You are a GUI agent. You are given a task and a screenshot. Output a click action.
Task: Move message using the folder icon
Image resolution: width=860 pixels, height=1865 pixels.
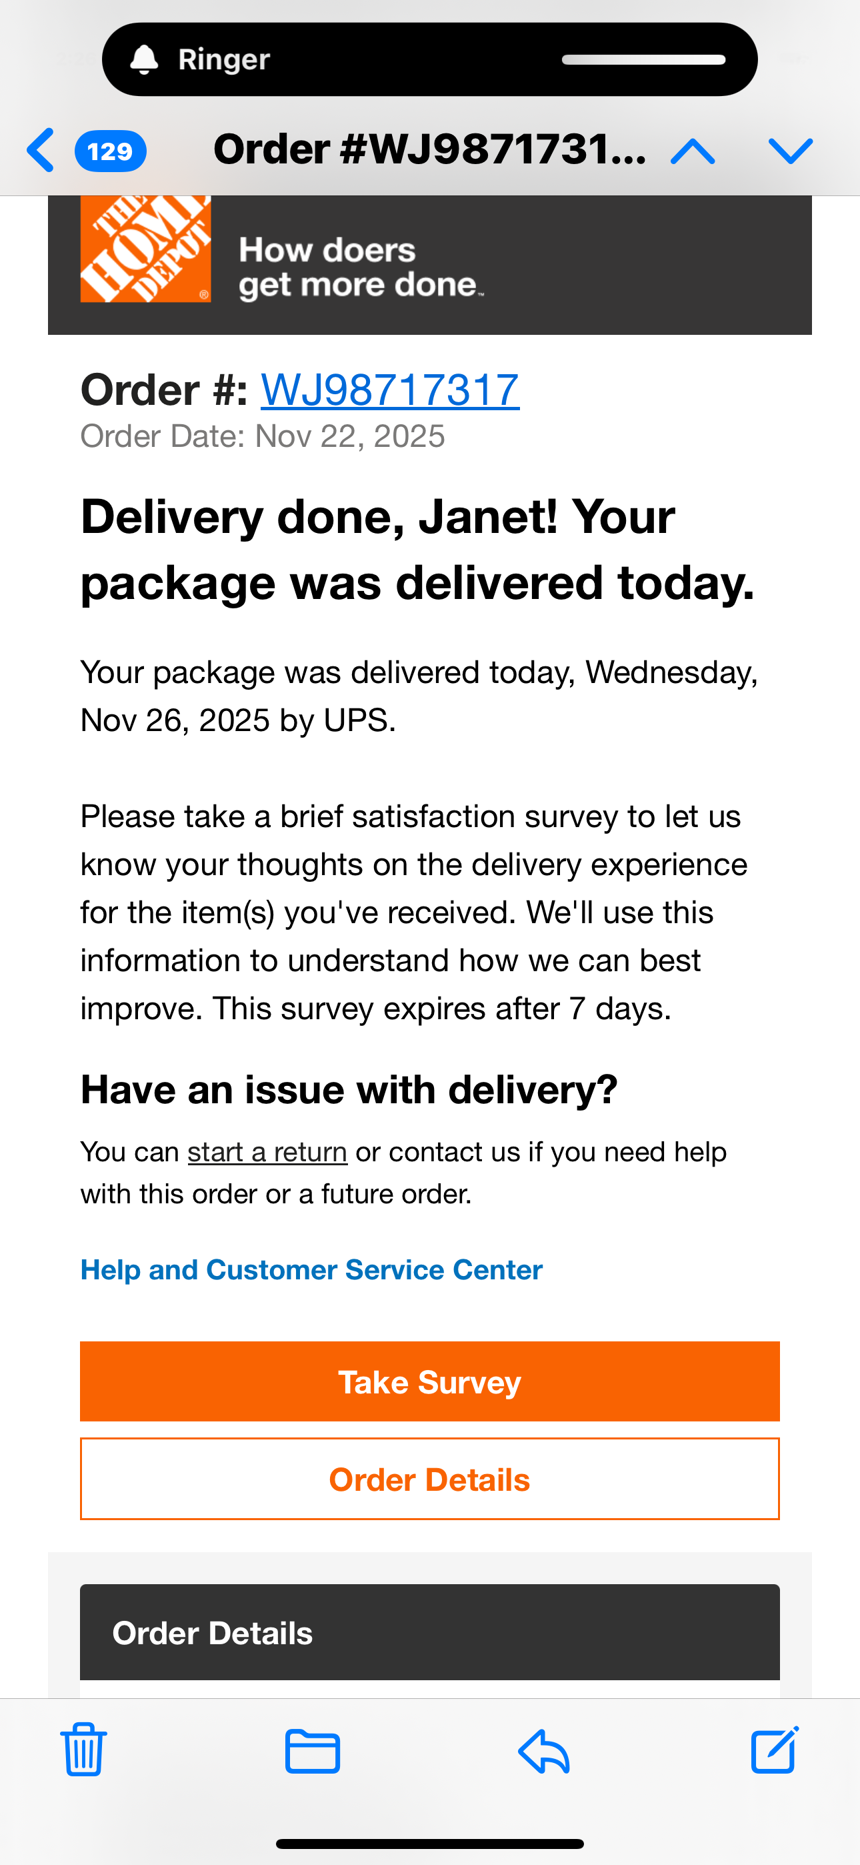(x=313, y=1751)
